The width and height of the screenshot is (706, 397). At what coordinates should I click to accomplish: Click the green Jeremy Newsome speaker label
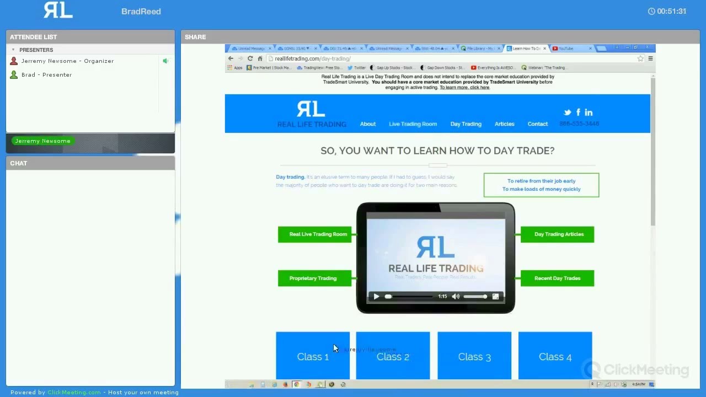pos(42,141)
